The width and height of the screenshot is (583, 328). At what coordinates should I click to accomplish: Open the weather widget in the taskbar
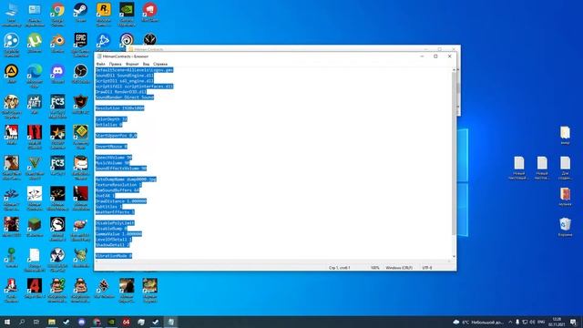477,322
